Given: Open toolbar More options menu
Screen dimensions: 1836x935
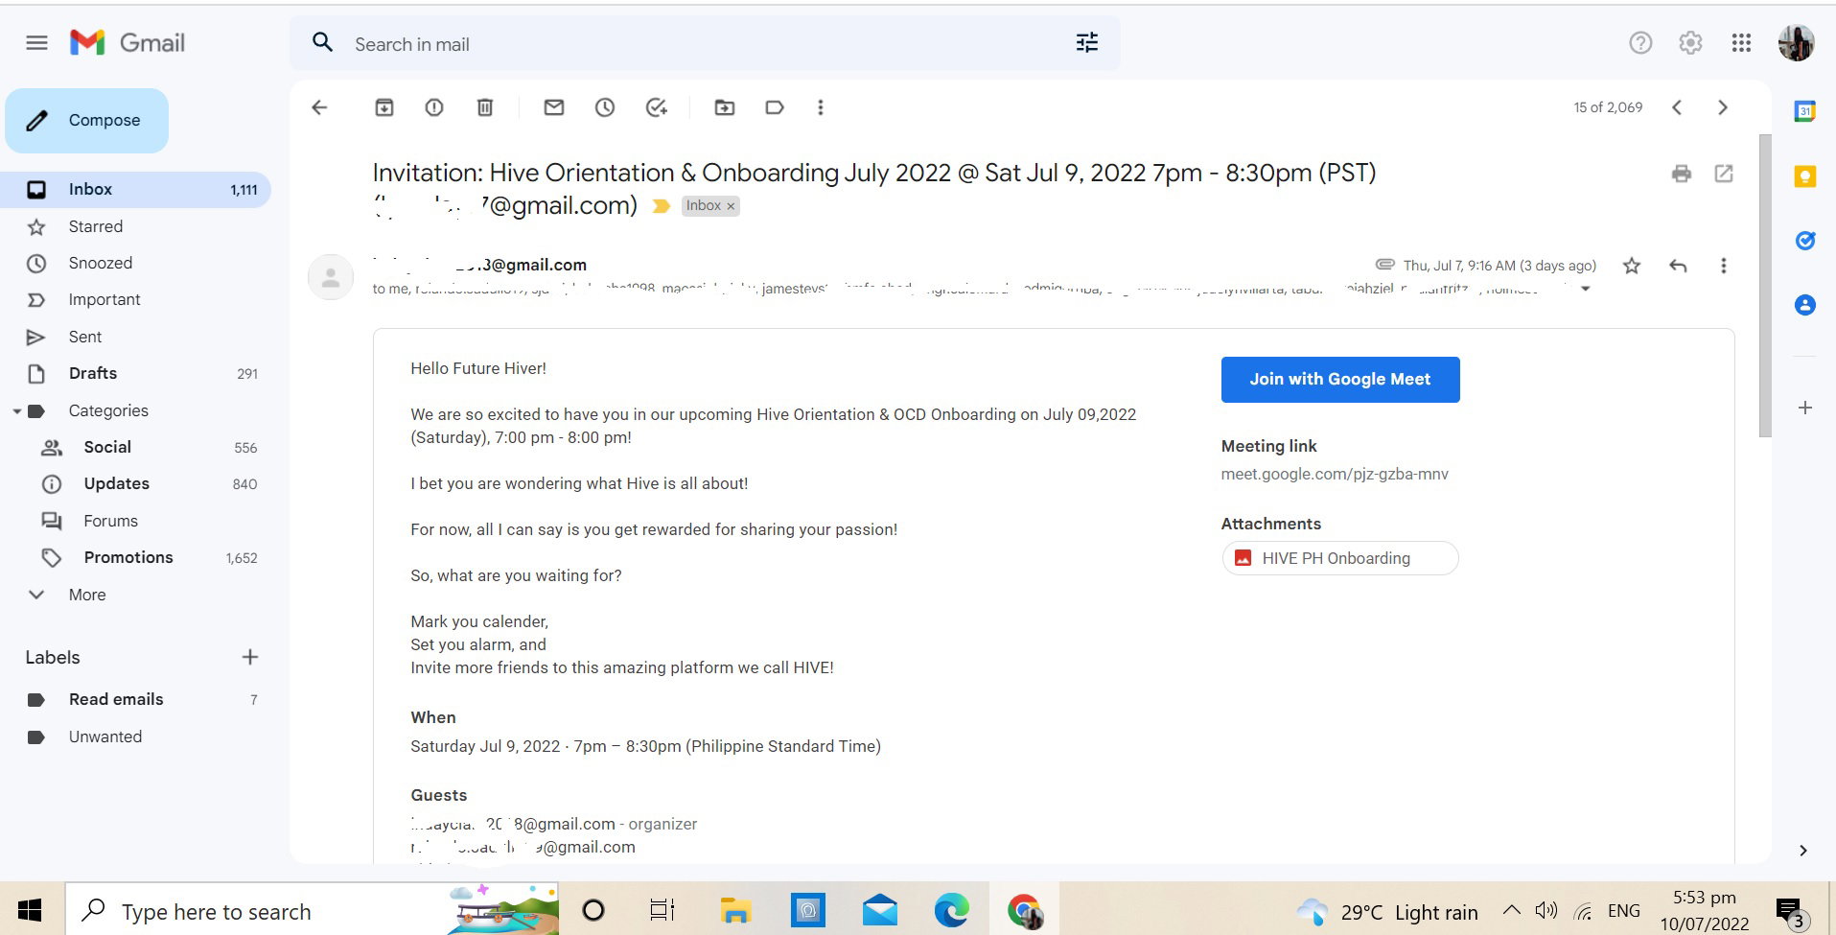Looking at the screenshot, I should coord(821,107).
